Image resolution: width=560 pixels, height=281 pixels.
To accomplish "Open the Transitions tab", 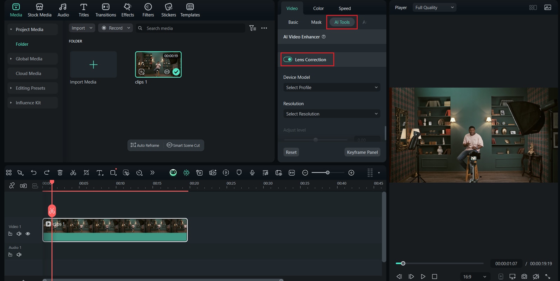I will coord(106,10).
